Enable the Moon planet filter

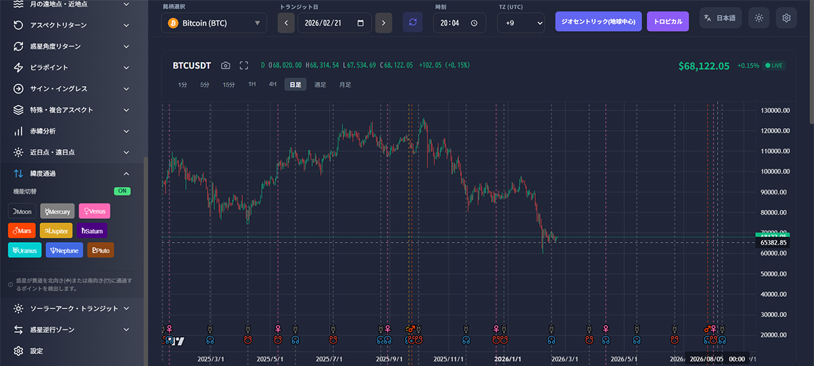point(21,211)
